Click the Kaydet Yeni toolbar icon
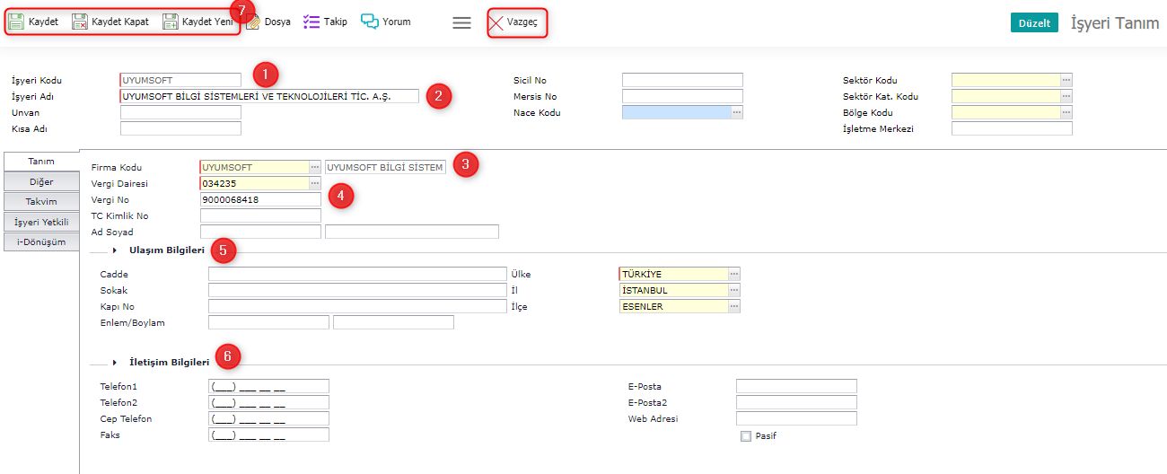This screenshot has width=1167, height=474. pyautogui.click(x=171, y=22)
